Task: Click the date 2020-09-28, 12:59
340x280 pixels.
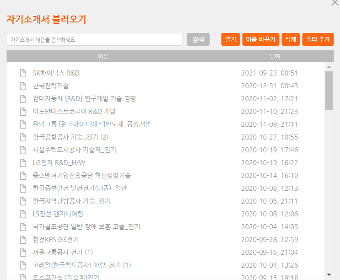Action: (270, 239)
